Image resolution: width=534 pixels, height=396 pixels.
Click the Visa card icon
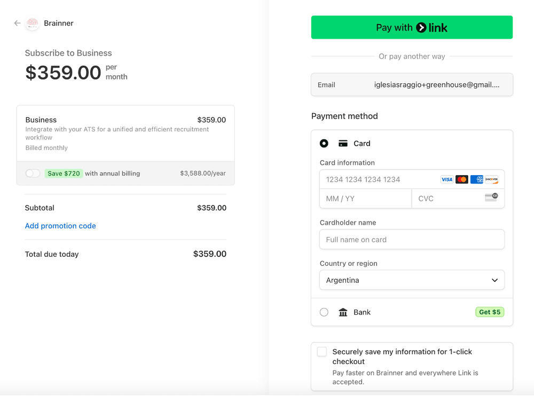tap(447, 179)
